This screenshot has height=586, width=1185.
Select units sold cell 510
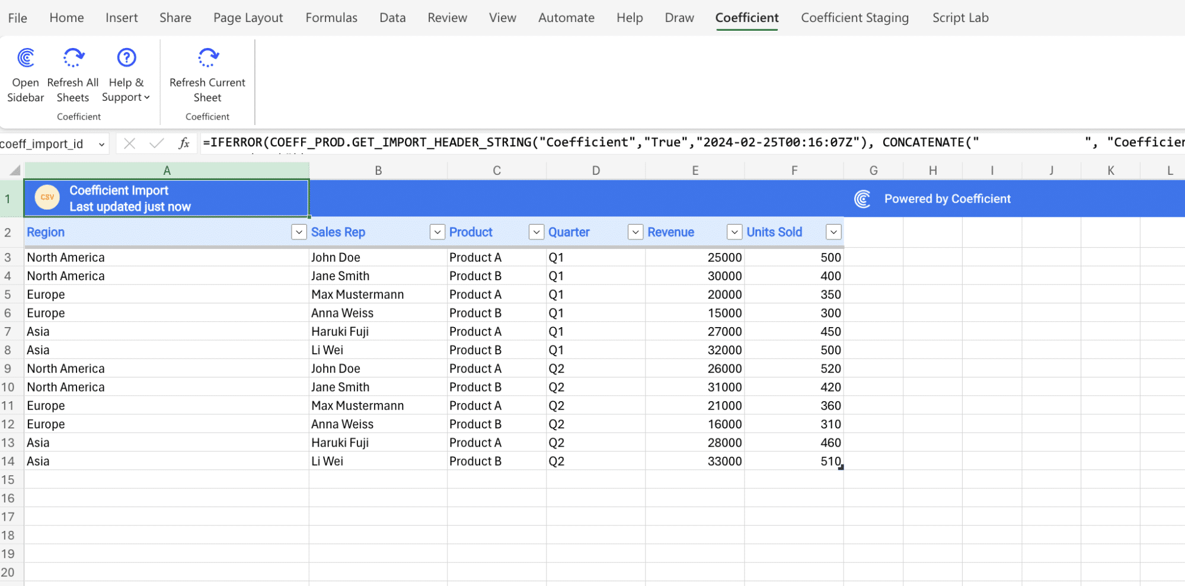point(794,461)
